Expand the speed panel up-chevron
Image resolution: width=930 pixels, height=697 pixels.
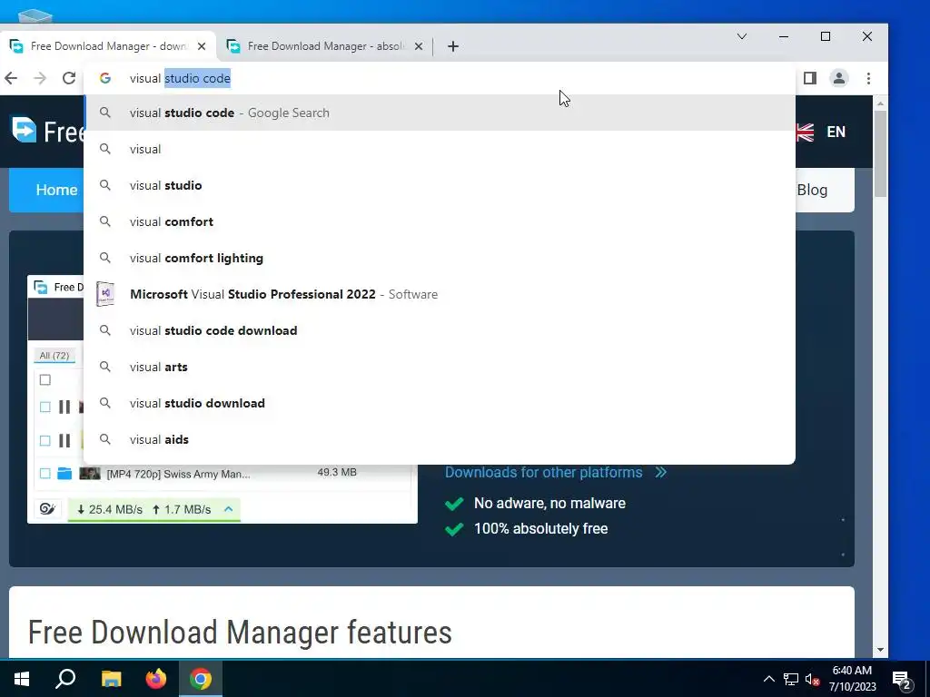pos(228,509)
